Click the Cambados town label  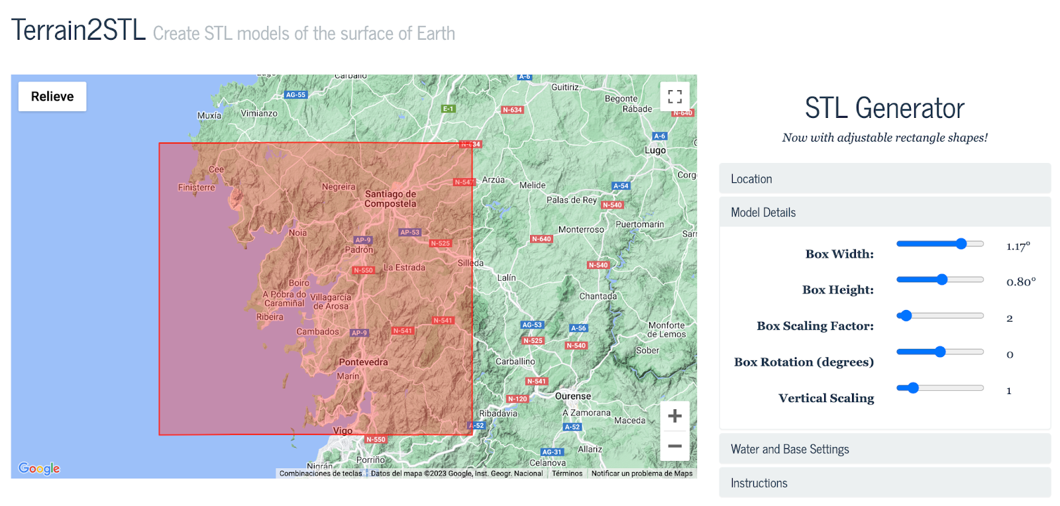tap(317, 332)
